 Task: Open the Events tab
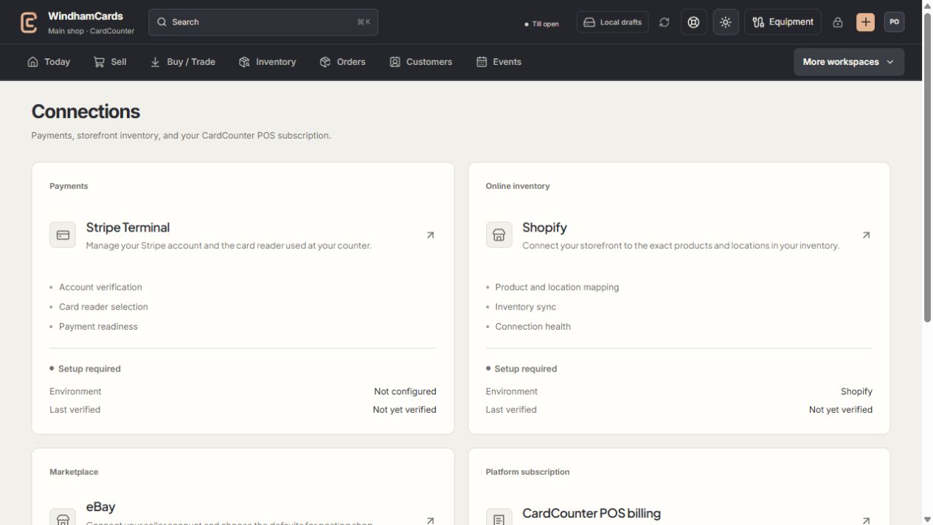pyautogui.click(x=499, y=62)
